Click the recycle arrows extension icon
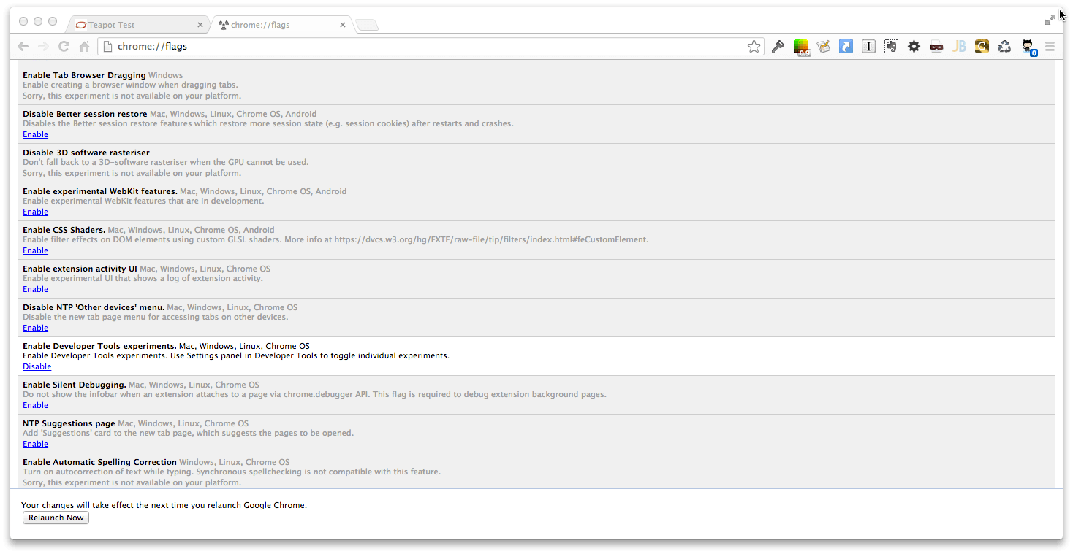This screenshot has height=554, width=1073. pyautogui.click(x=1004, y=47)
